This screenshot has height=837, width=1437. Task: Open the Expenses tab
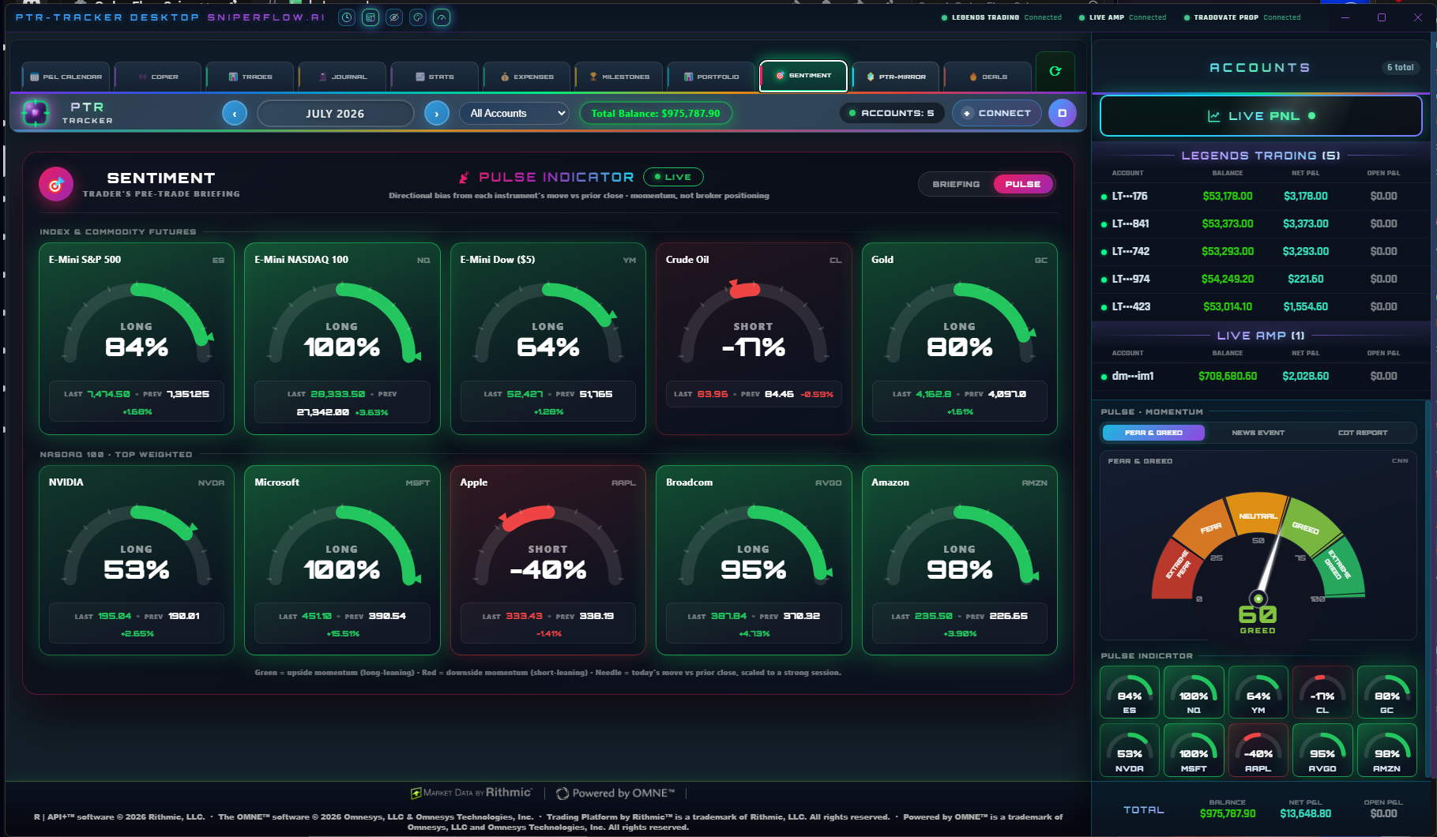pyautogui.click(x=527, y=77)
